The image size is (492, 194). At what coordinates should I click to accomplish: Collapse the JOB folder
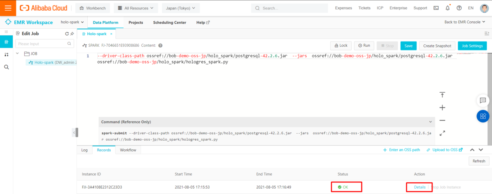18,53
